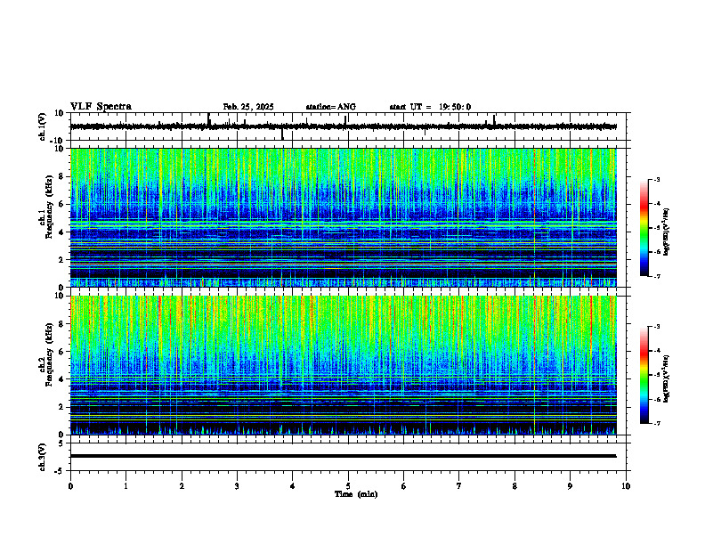Screen dimensions: 705x545
Task: Click the "8" kHz tick on ch.1 spectrogram
Action: (x=61, y=176)
